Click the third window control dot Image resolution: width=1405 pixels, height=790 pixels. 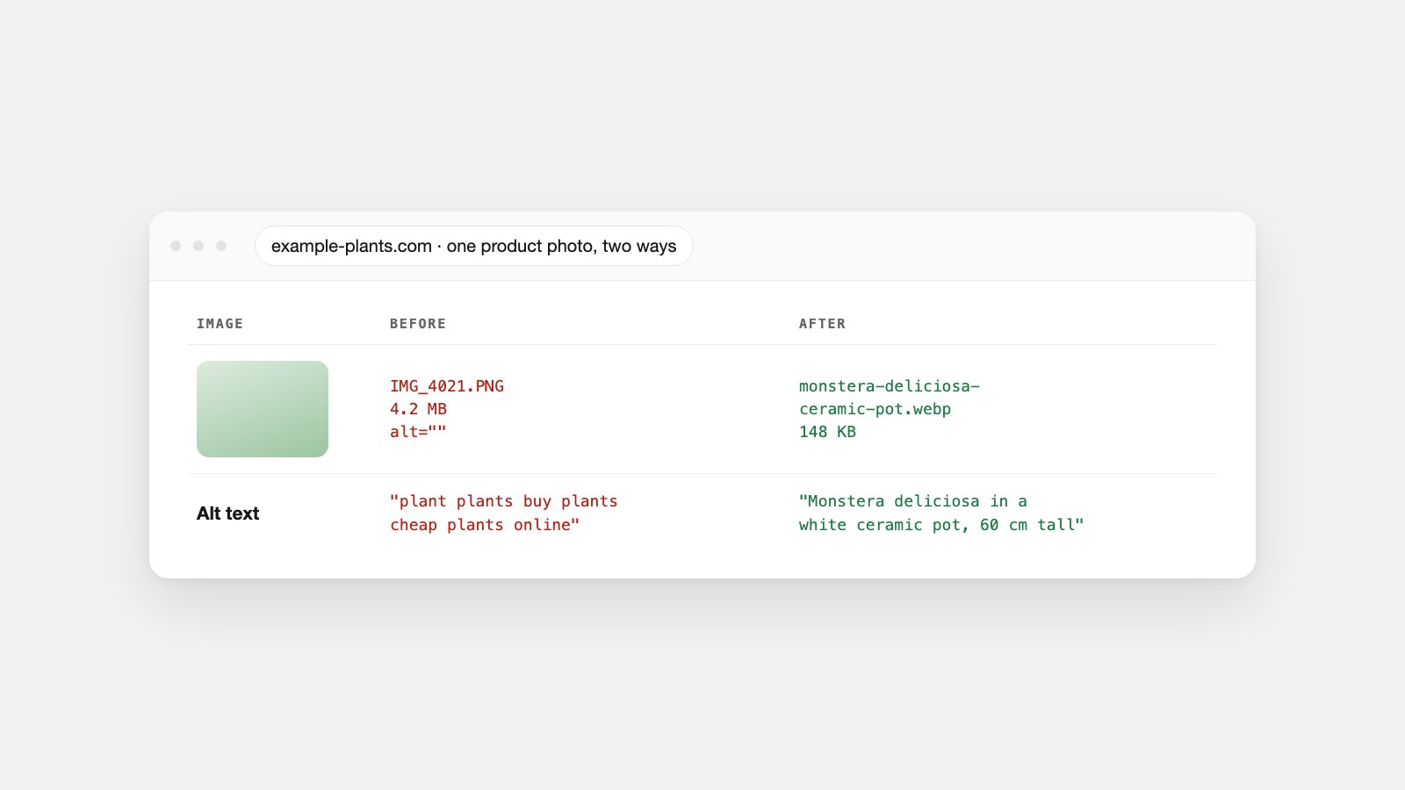coord(221,246)
